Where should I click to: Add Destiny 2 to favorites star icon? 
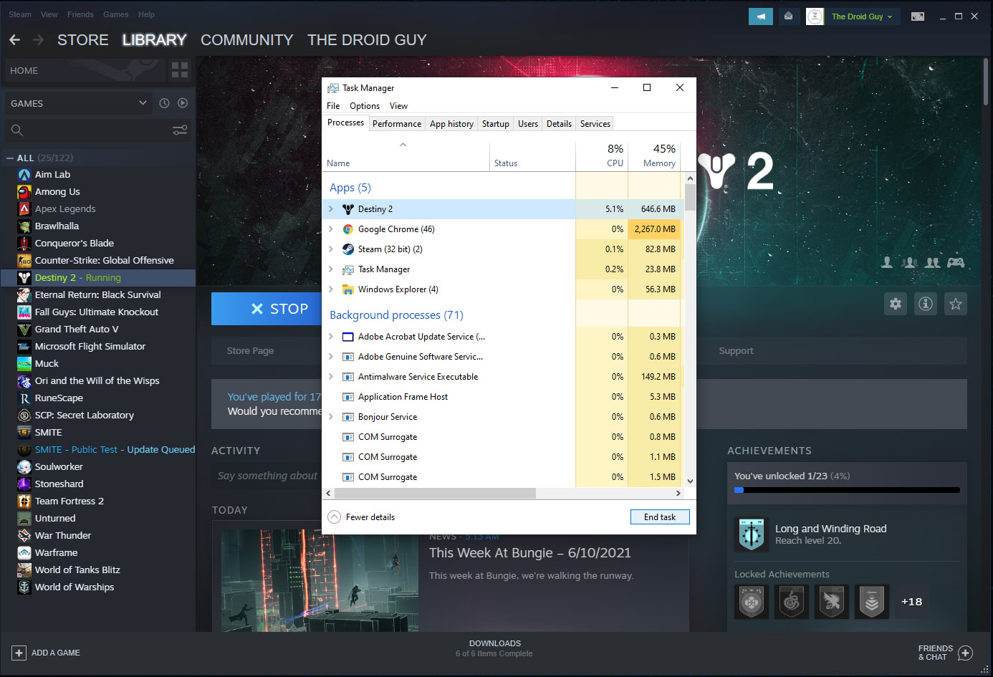coord(955,304)
